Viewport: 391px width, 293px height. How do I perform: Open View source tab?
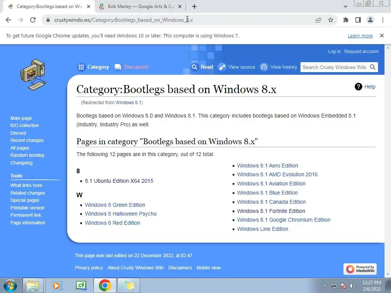(x=237, y=67)
